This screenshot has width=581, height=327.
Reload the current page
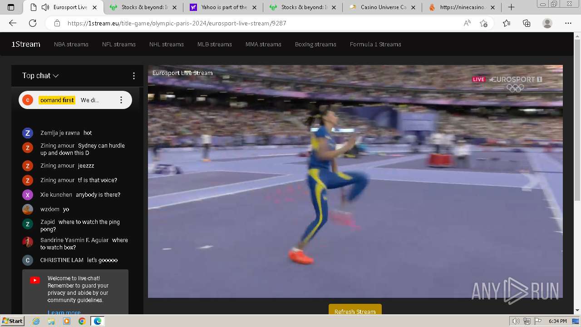click(x=33, y=23)
